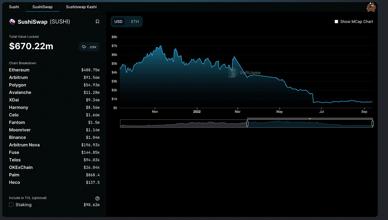Click the Chain Breakdown heading
The image size is (388, 220).
click(x=23, y=63)
